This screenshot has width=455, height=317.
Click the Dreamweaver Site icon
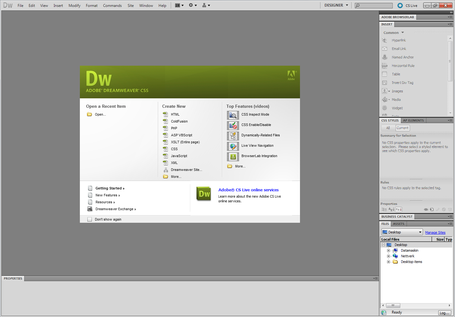click(165, 170)
